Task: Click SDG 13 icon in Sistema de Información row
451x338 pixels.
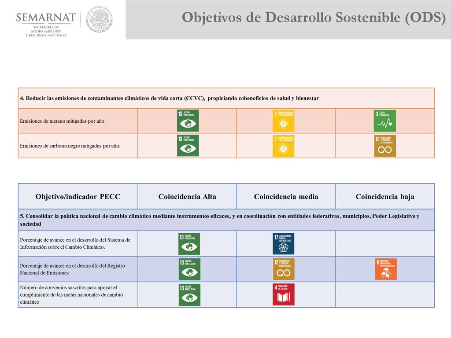Action: tap(189, 244)
